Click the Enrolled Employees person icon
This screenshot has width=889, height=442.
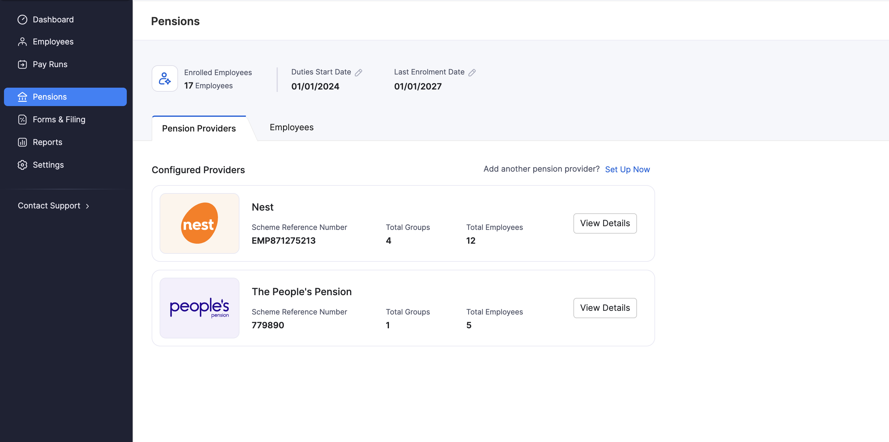coord(165,78)
